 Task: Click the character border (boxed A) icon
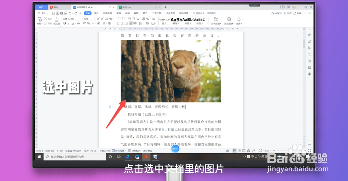pos(110,23)
